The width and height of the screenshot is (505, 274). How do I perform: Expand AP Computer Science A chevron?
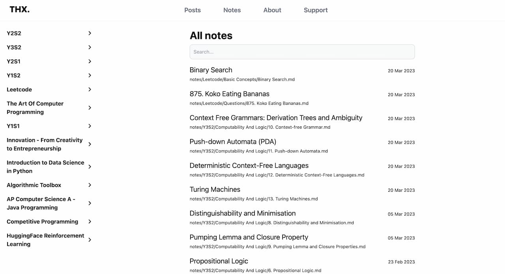(90, 204)
